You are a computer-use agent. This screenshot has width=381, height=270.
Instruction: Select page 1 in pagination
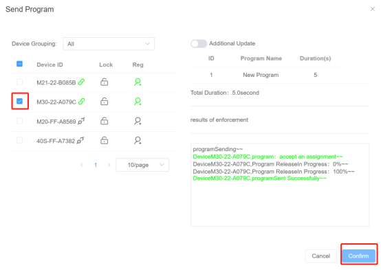(96, 165)
